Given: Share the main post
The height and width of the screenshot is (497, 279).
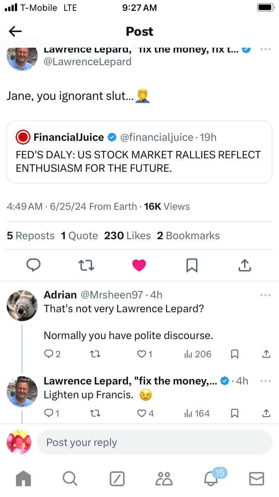Looking at the screenshot, I should [244, 265].
